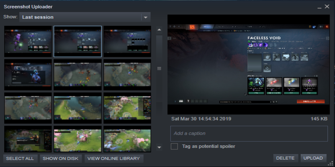Select the first thumbnail in third row
Image resolution: width=335 pixels, height=167 pixels.
[x=28, y=108]
